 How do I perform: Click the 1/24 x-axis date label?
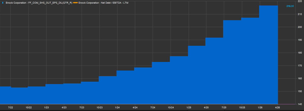click(117, 107)
